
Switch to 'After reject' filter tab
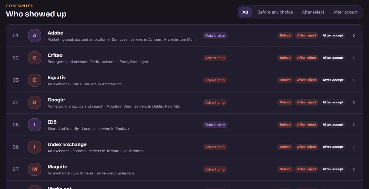pyautogui.click(x=313, y=12)
